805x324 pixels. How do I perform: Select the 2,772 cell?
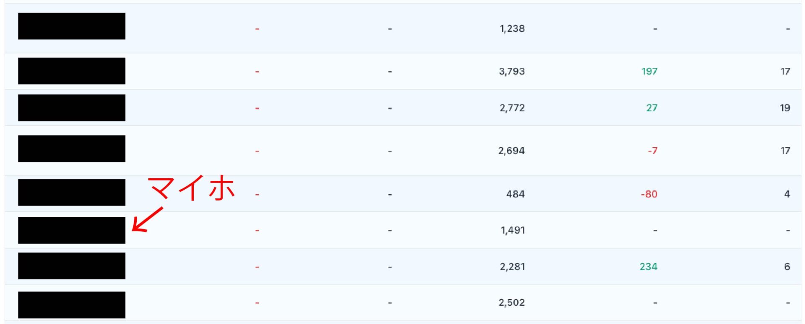pyautogui.click(x=512, y=108)
